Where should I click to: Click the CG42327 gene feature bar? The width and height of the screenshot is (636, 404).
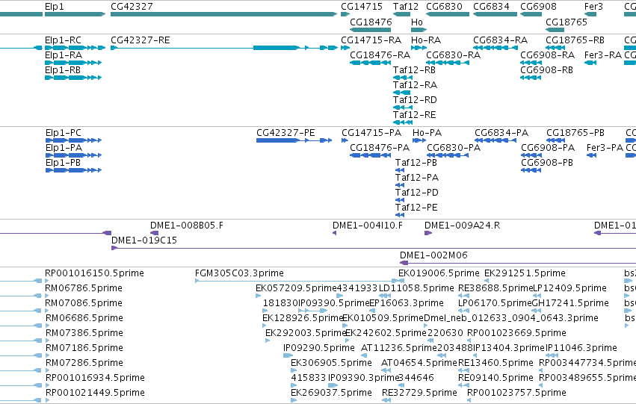pos(223,14)
